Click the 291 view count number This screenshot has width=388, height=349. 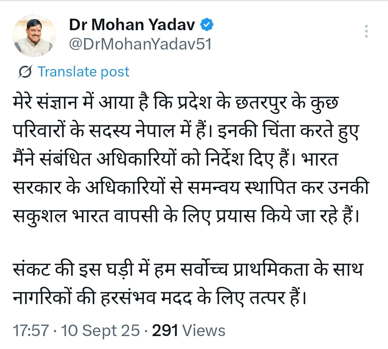click(x=165, y=331)
